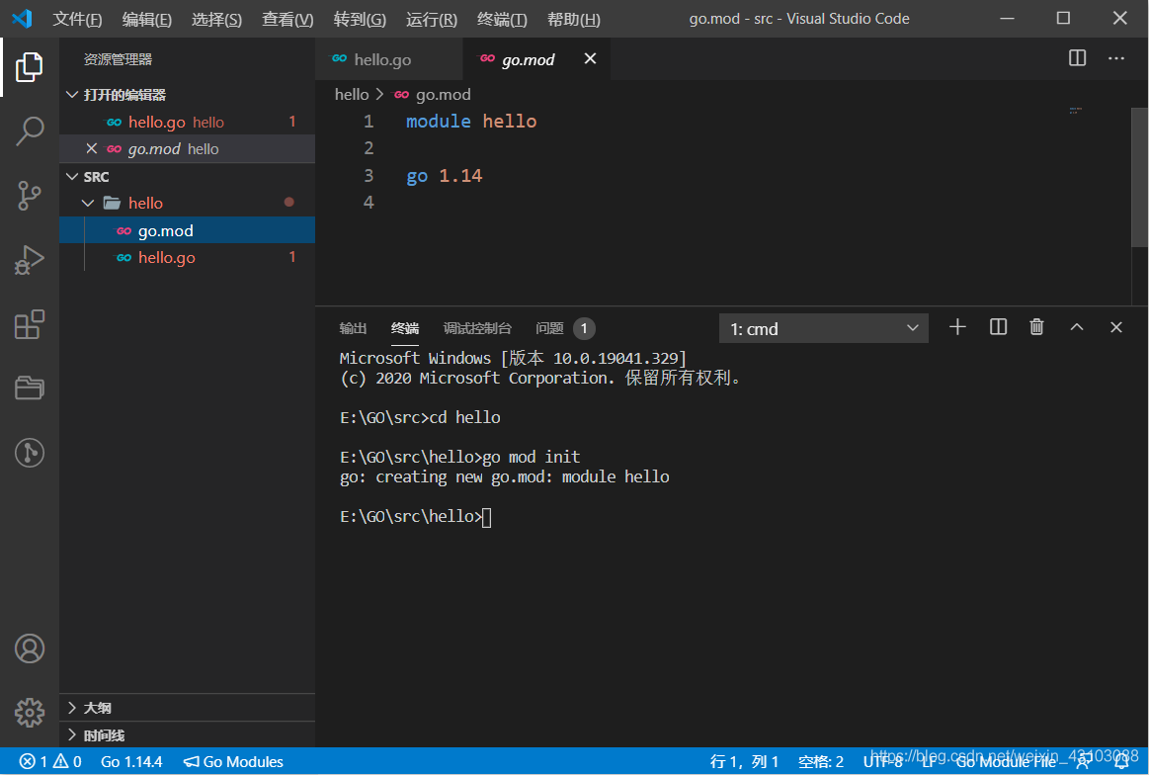Screen dimensions: 1149x775
Task: Open the Project Manager folder icon
Action: coord(30,387)
